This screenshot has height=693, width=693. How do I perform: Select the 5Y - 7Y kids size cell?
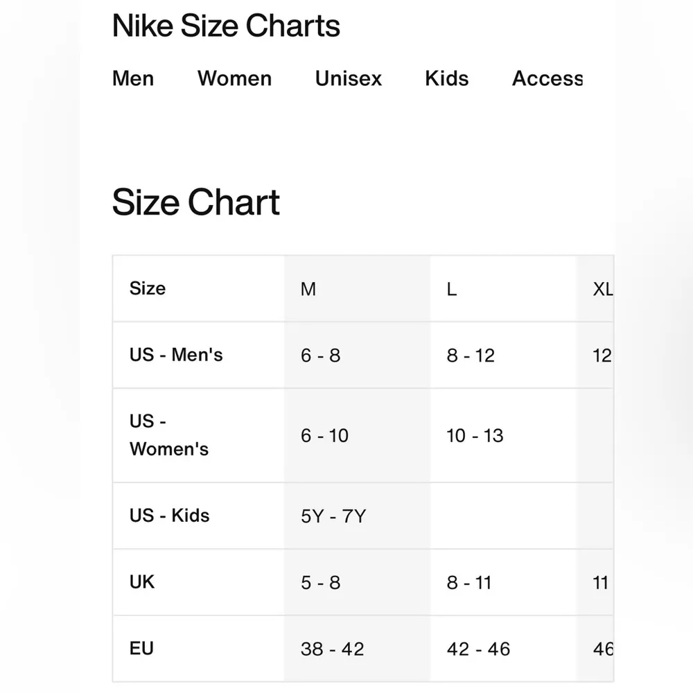332,516
